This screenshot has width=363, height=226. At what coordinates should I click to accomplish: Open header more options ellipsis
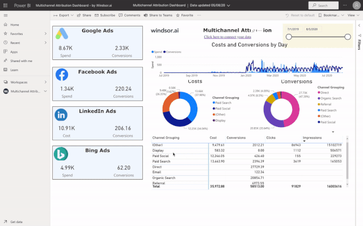(x=345, y=5)
